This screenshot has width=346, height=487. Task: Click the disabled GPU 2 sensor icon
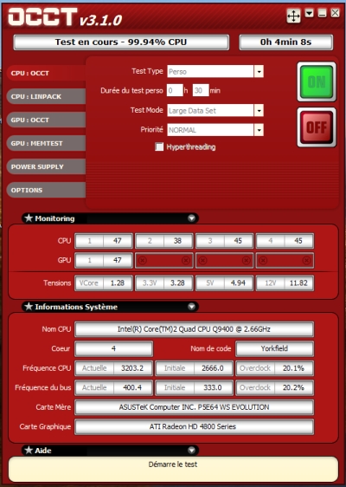tap(143, 260)
